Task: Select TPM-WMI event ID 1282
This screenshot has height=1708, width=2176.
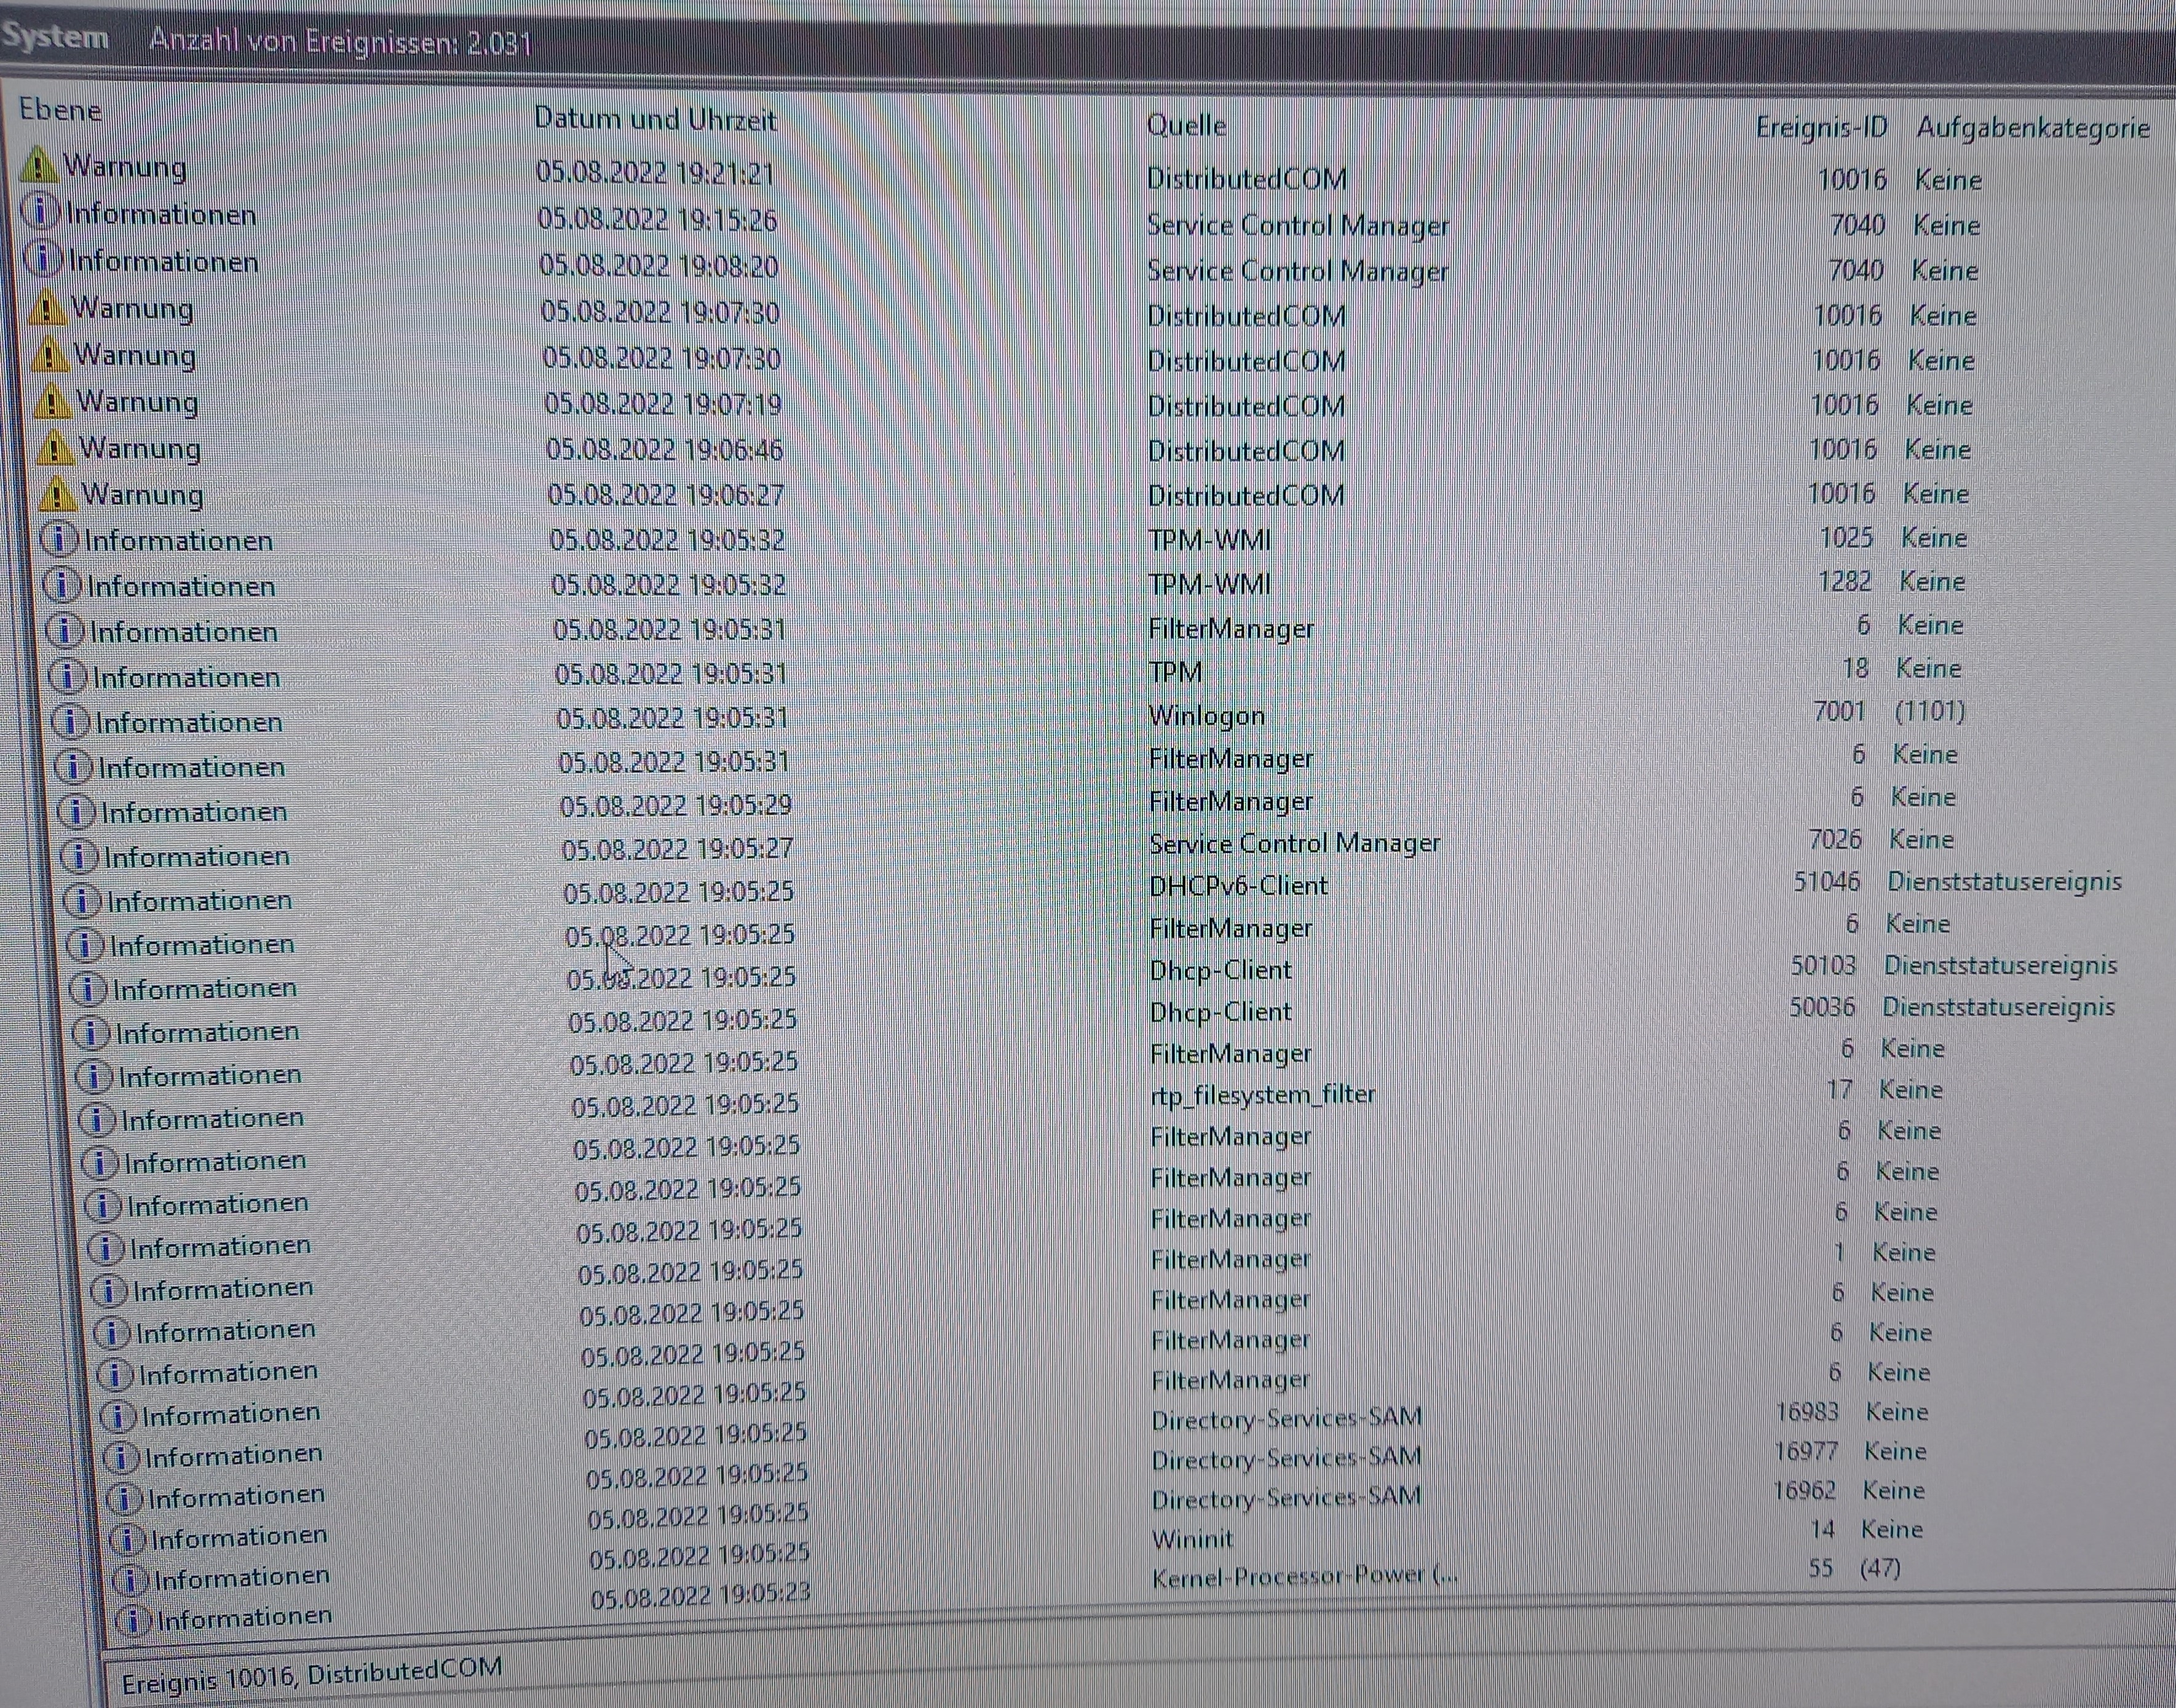Action: click(x=1209, y=584)
